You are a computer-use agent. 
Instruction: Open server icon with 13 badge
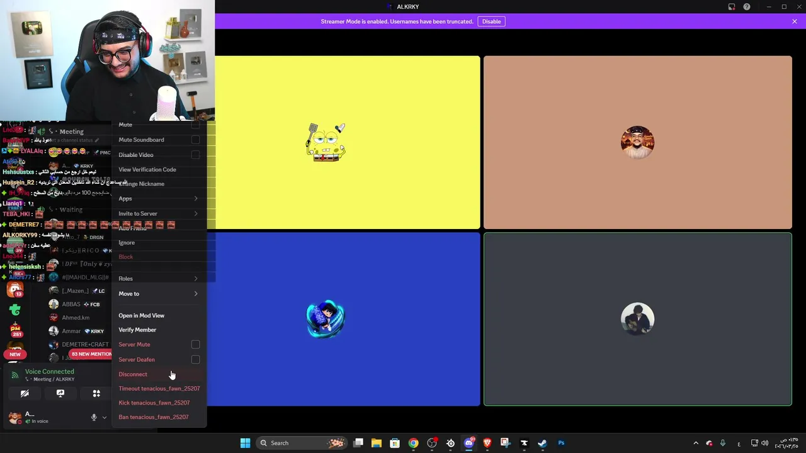point(15,289)
